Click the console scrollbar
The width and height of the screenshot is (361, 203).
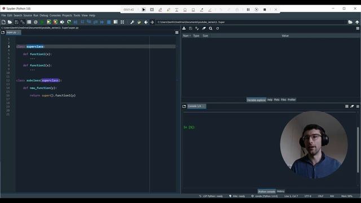pyautogui.click(x=358, y=149)
